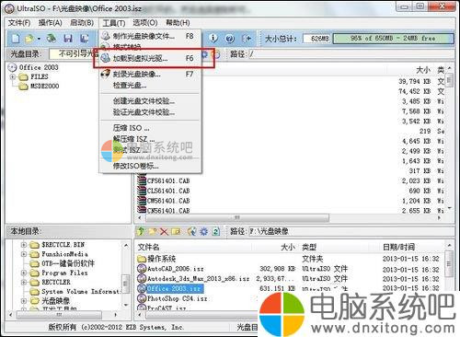
Task: Expand the $RECYCLE.BIN tree node
Action: tap(24, 245)
